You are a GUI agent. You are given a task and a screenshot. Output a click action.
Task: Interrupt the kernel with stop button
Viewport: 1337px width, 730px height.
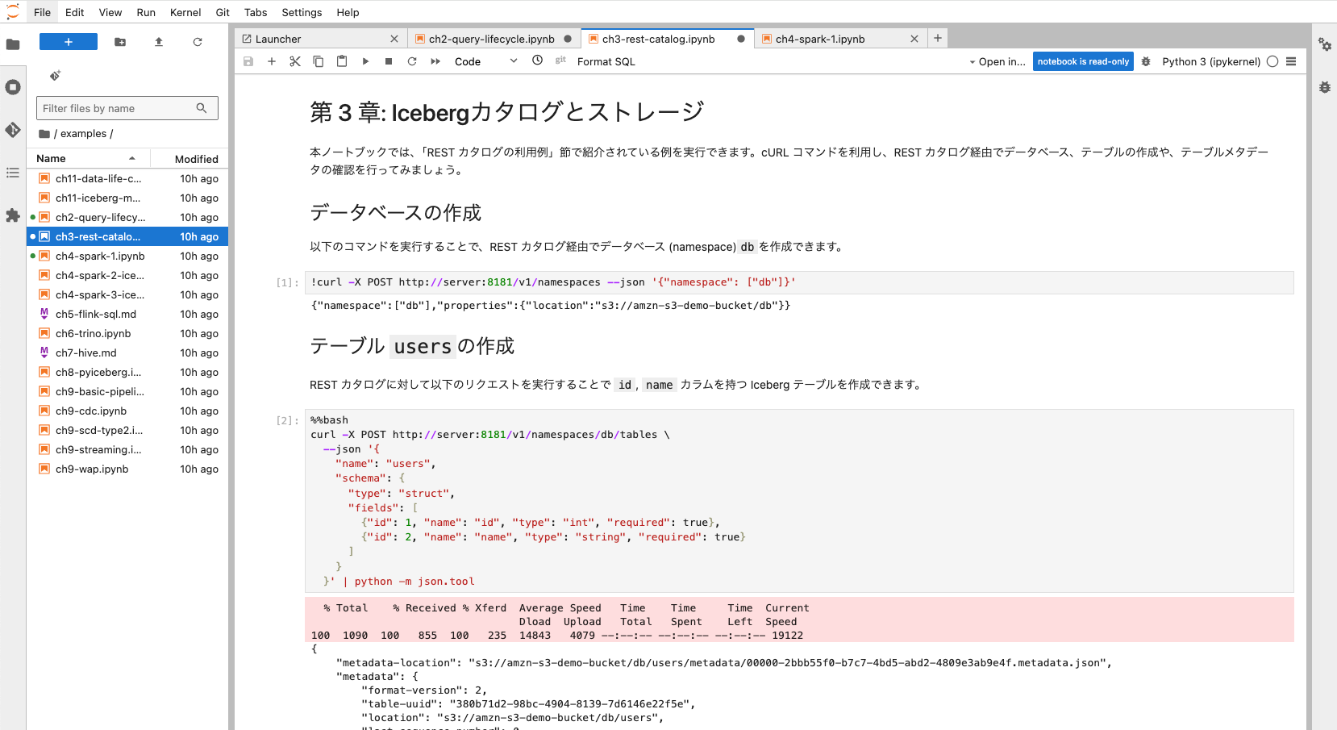point(389,61)
